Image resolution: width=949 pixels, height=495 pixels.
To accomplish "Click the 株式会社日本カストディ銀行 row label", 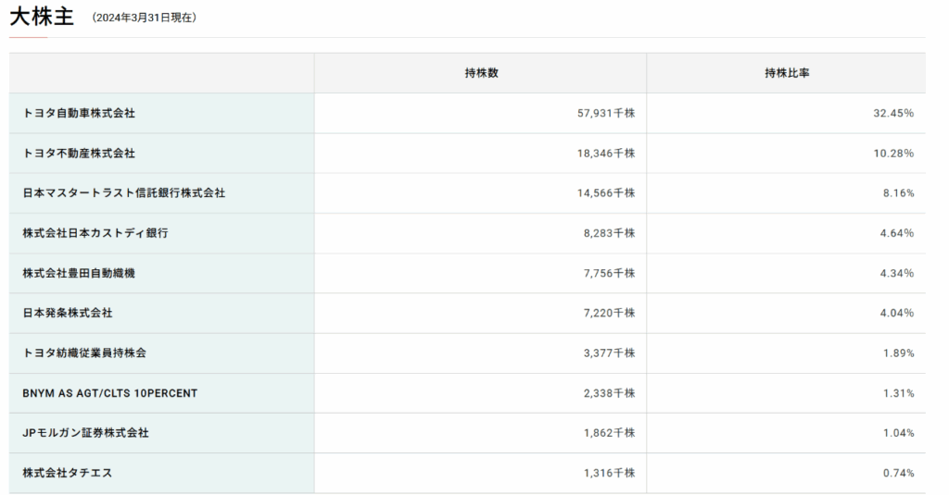I will [95, 232].
